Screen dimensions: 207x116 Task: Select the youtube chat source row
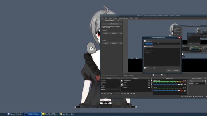point(136,80)
